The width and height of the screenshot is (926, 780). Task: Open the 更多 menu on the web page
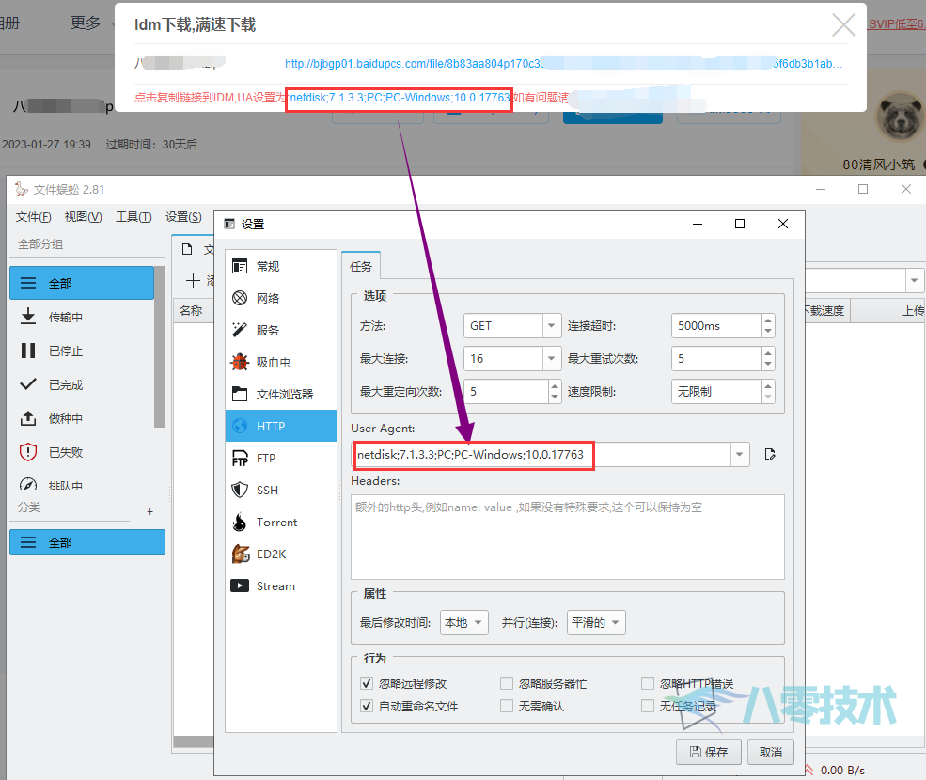[91, 23]
